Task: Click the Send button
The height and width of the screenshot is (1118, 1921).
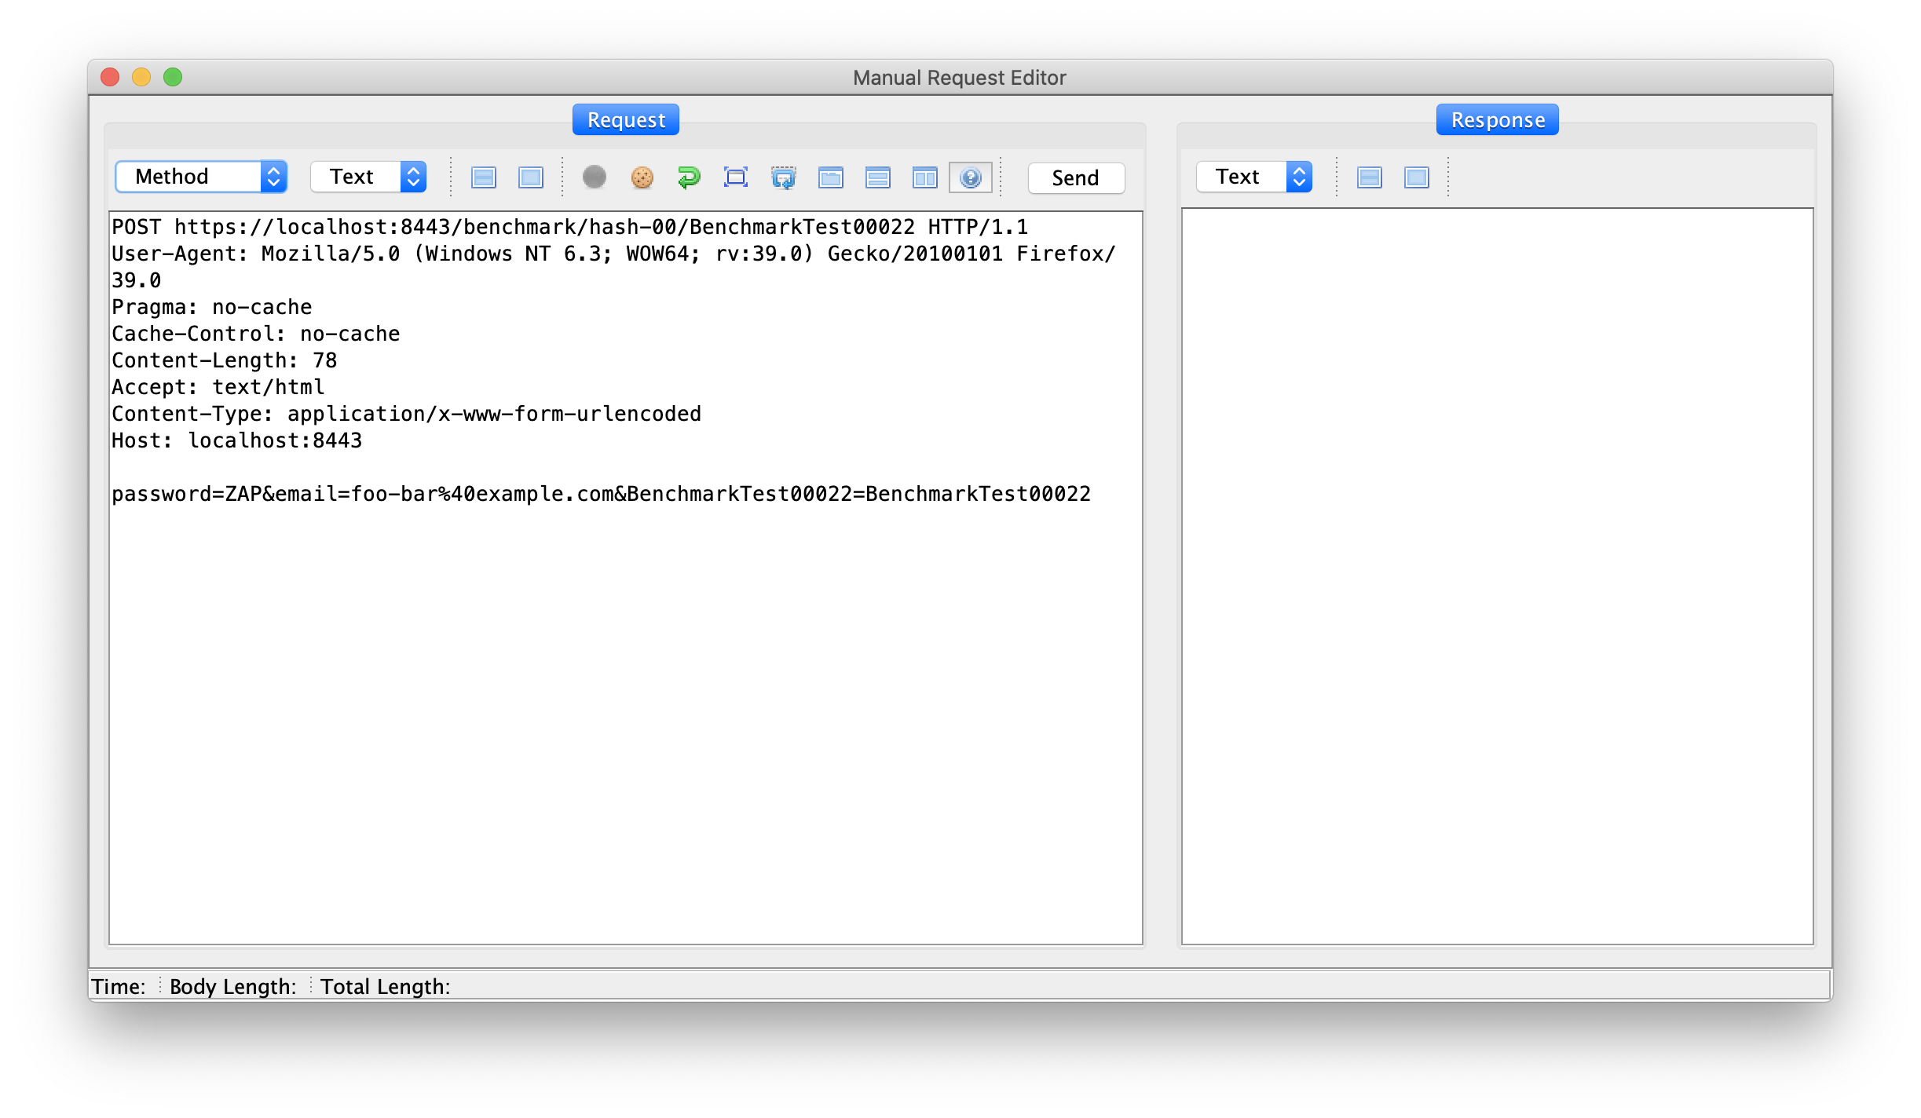Action: [x=1075, y=177]
